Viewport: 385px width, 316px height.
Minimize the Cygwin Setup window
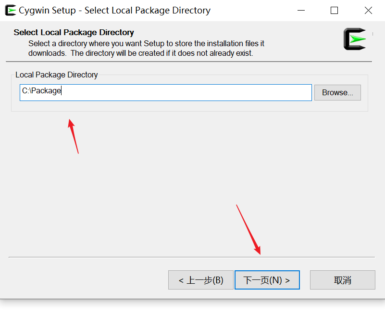(x=300, y=10)
